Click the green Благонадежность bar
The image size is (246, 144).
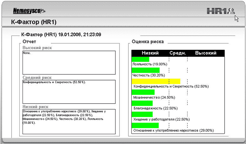pos(142,103)
